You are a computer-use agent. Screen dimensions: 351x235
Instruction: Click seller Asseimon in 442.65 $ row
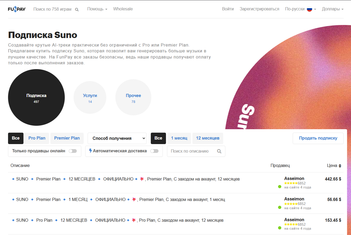[294, 179]
